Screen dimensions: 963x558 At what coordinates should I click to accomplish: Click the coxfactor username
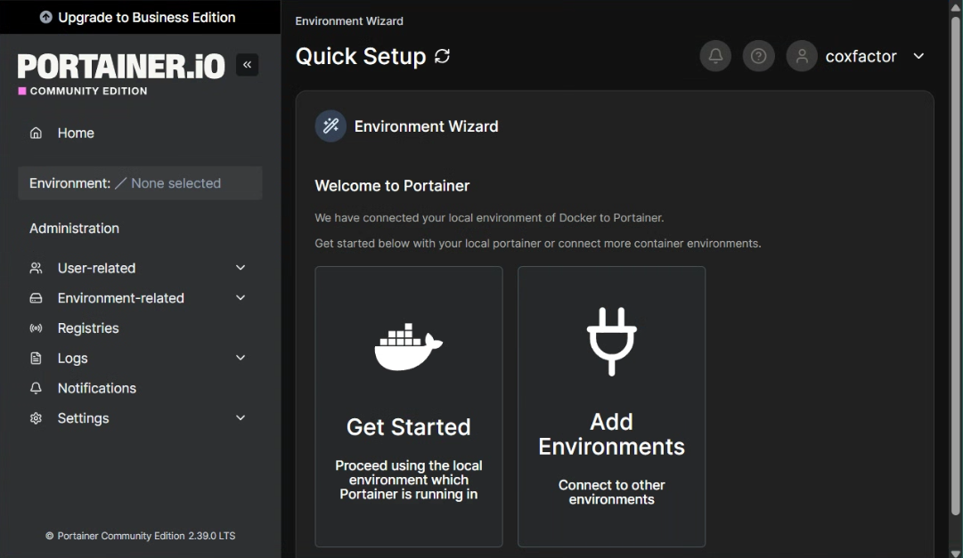(861, 56)
